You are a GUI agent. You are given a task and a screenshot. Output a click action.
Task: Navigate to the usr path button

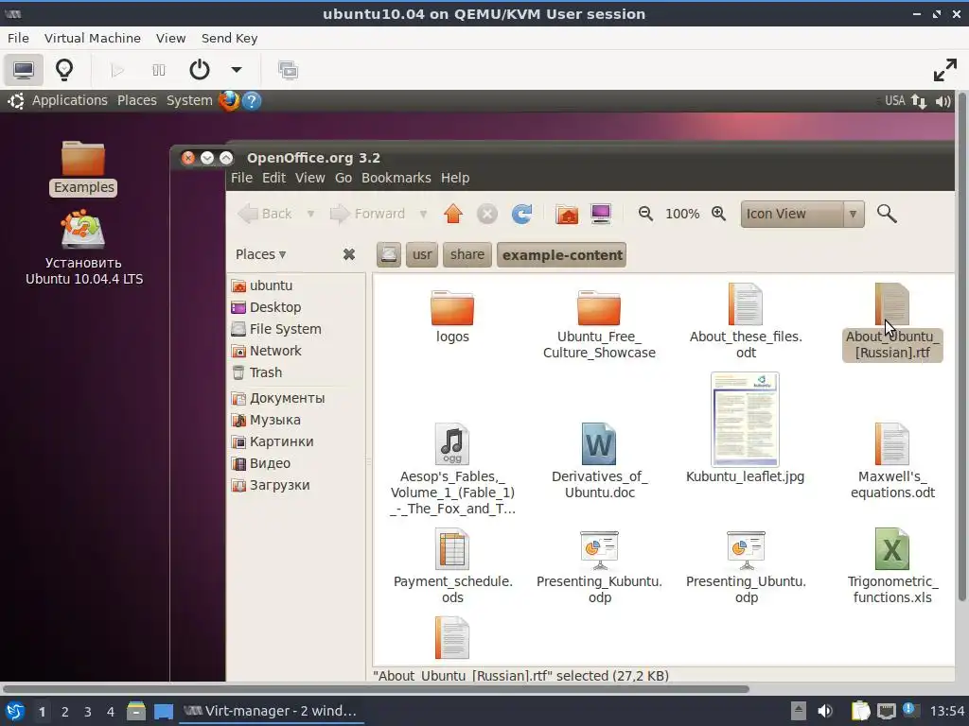pos(422,254)
